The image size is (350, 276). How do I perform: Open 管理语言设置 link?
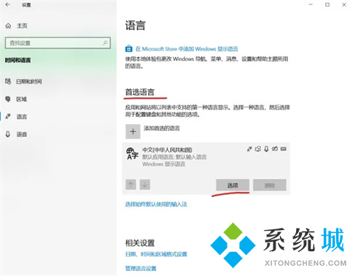[141, 269]
